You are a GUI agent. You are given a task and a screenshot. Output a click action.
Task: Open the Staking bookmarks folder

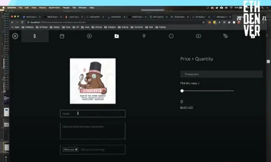point(123,27)
